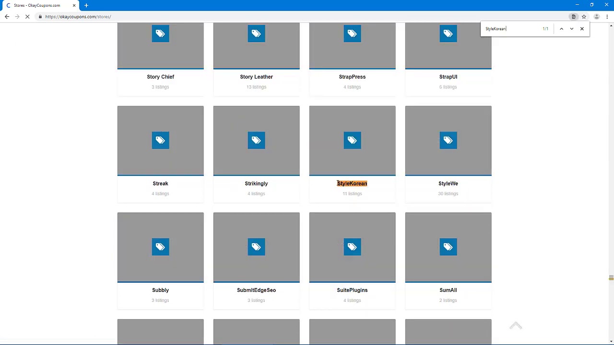Click '3 listings' under Subbly

coord(160,300)
